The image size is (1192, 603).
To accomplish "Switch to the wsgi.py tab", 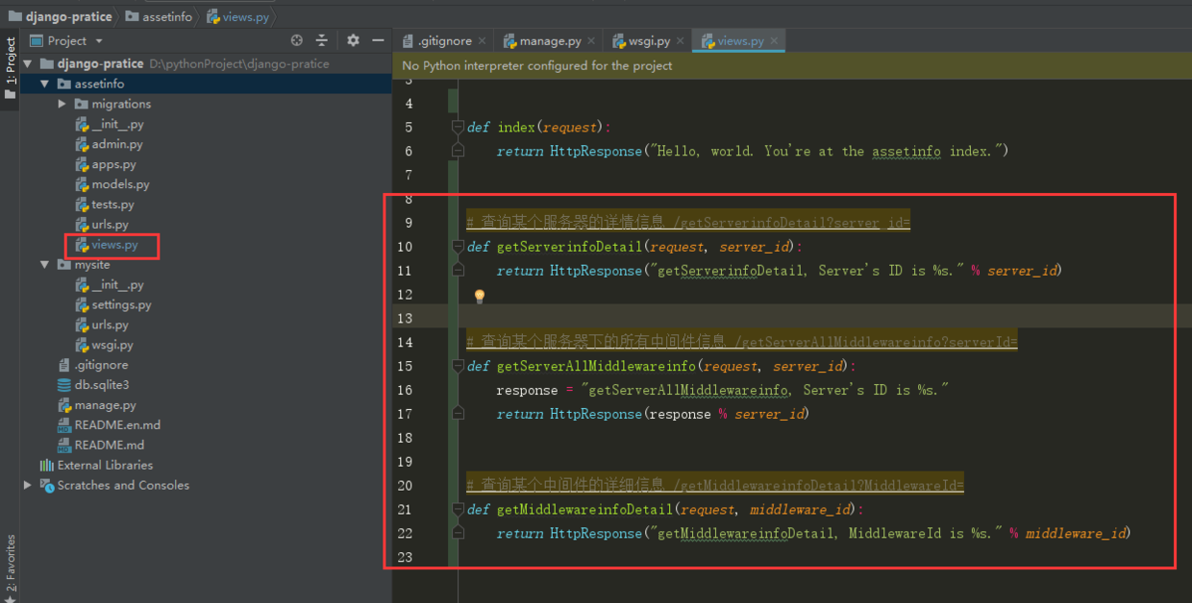I will pyautogui.click(x=649, y=41).
